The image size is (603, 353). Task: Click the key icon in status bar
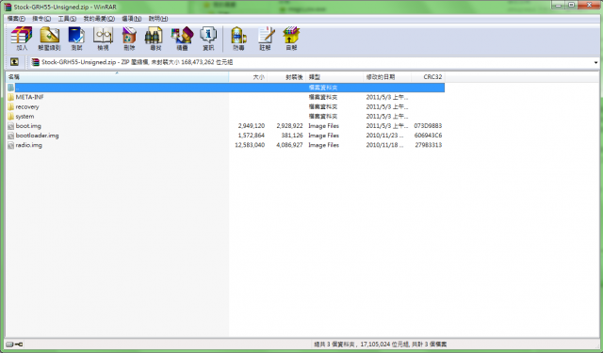pyautogui.click(x=19, y=345)
